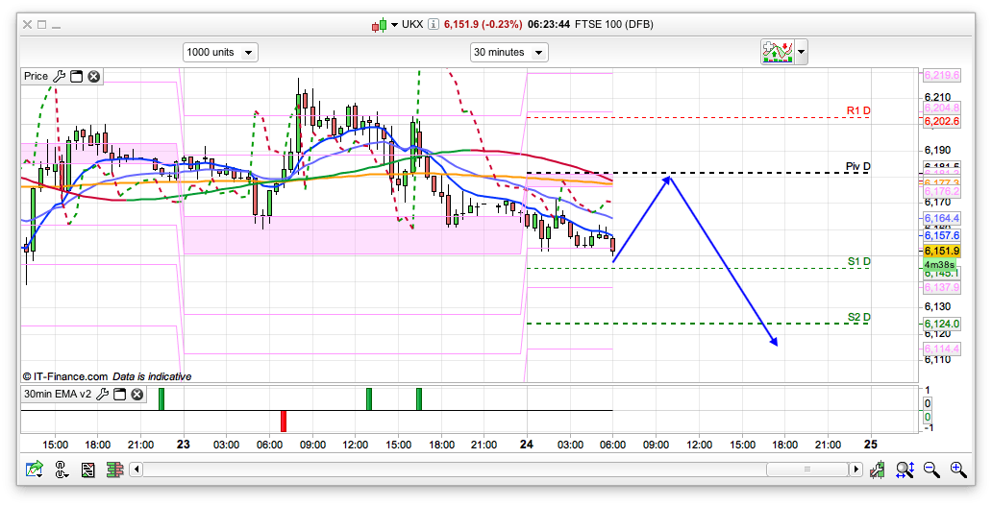Click the scrollbar left arrow
This screenshot has height=506, width=992.
[x=136, y=470]
